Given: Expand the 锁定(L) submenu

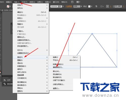Looking at the screenshot, I should click(x=31, y=18).
